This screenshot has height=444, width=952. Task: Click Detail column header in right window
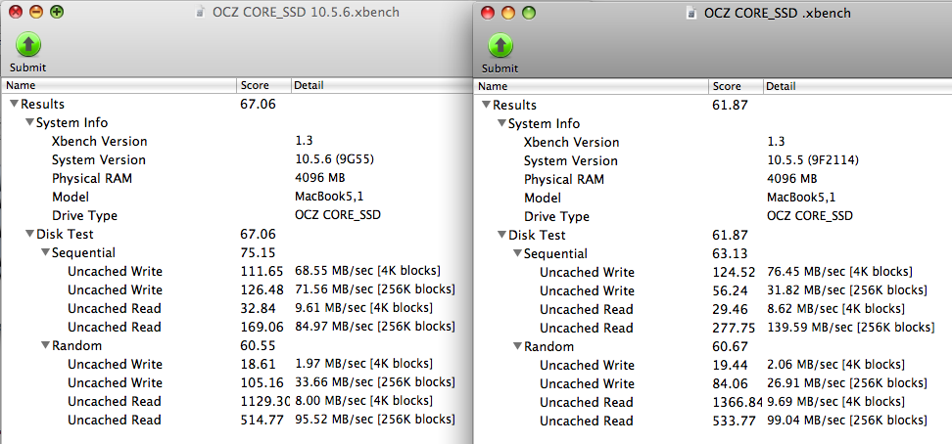coord(857,87)
